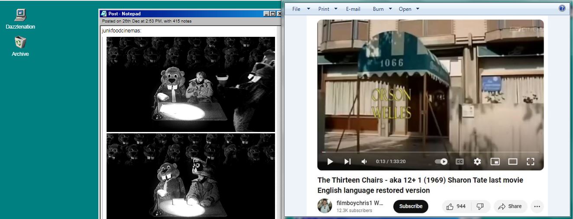Click the bottom beaver image in Notepad

pyautogui.click(x=191, y=176)
